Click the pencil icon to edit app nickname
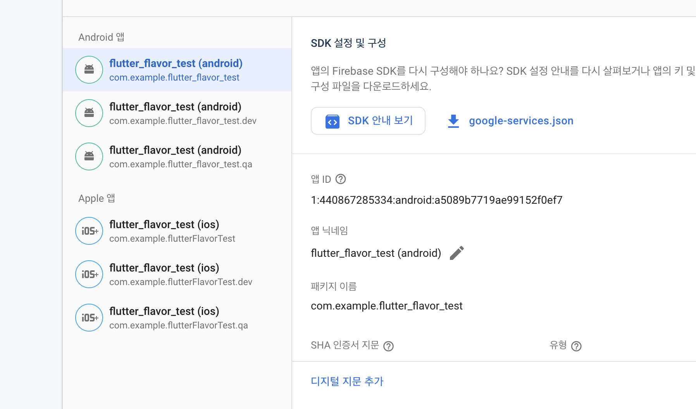The width and height of the screenshot is (696, 409). point(457,253)
